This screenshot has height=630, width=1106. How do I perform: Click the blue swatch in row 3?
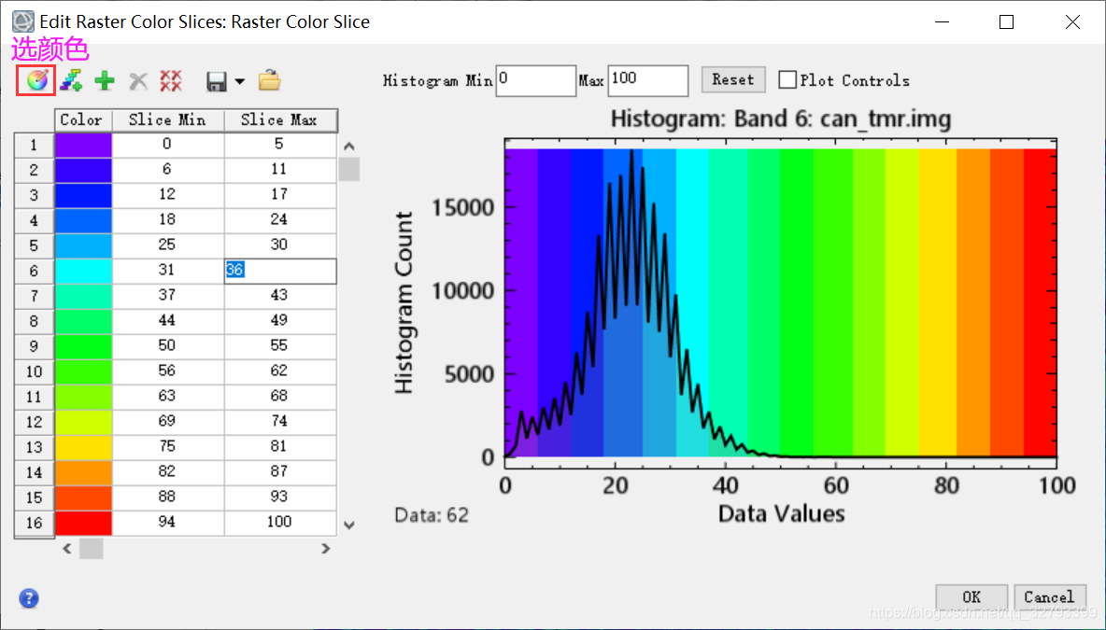83,195
